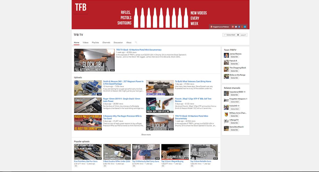Click CC badge under Top 5 Most Reliable Guns
Image resolution: width=319 pixels, height=172 pixels.
click(192, 166)
